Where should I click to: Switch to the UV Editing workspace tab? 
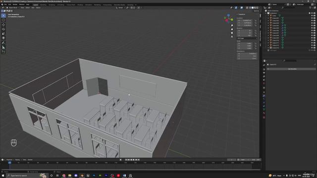(60, 4)
